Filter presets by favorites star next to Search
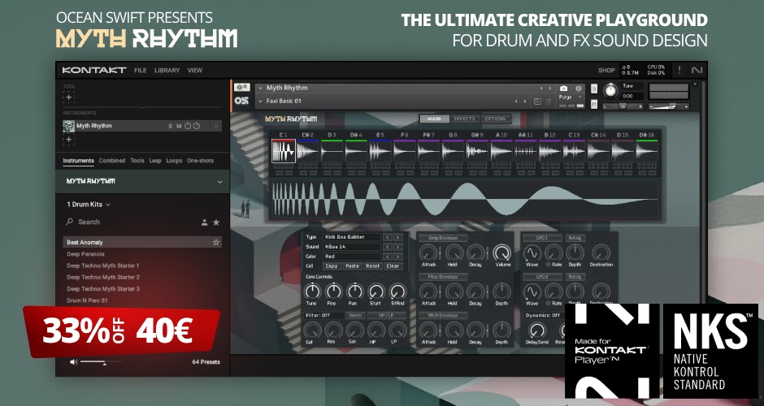 [x=216, y=222]
